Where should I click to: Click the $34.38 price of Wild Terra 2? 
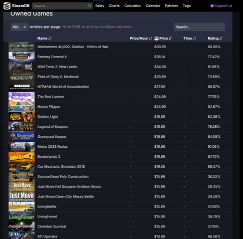[160, 67]
